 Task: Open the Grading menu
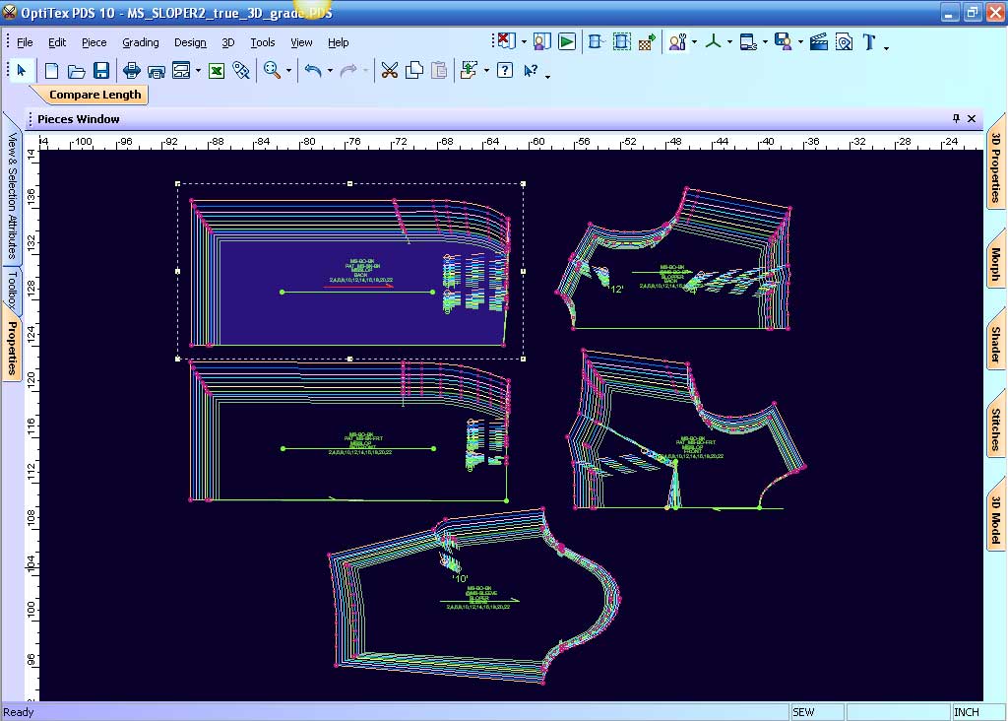[x=141, y=42]
